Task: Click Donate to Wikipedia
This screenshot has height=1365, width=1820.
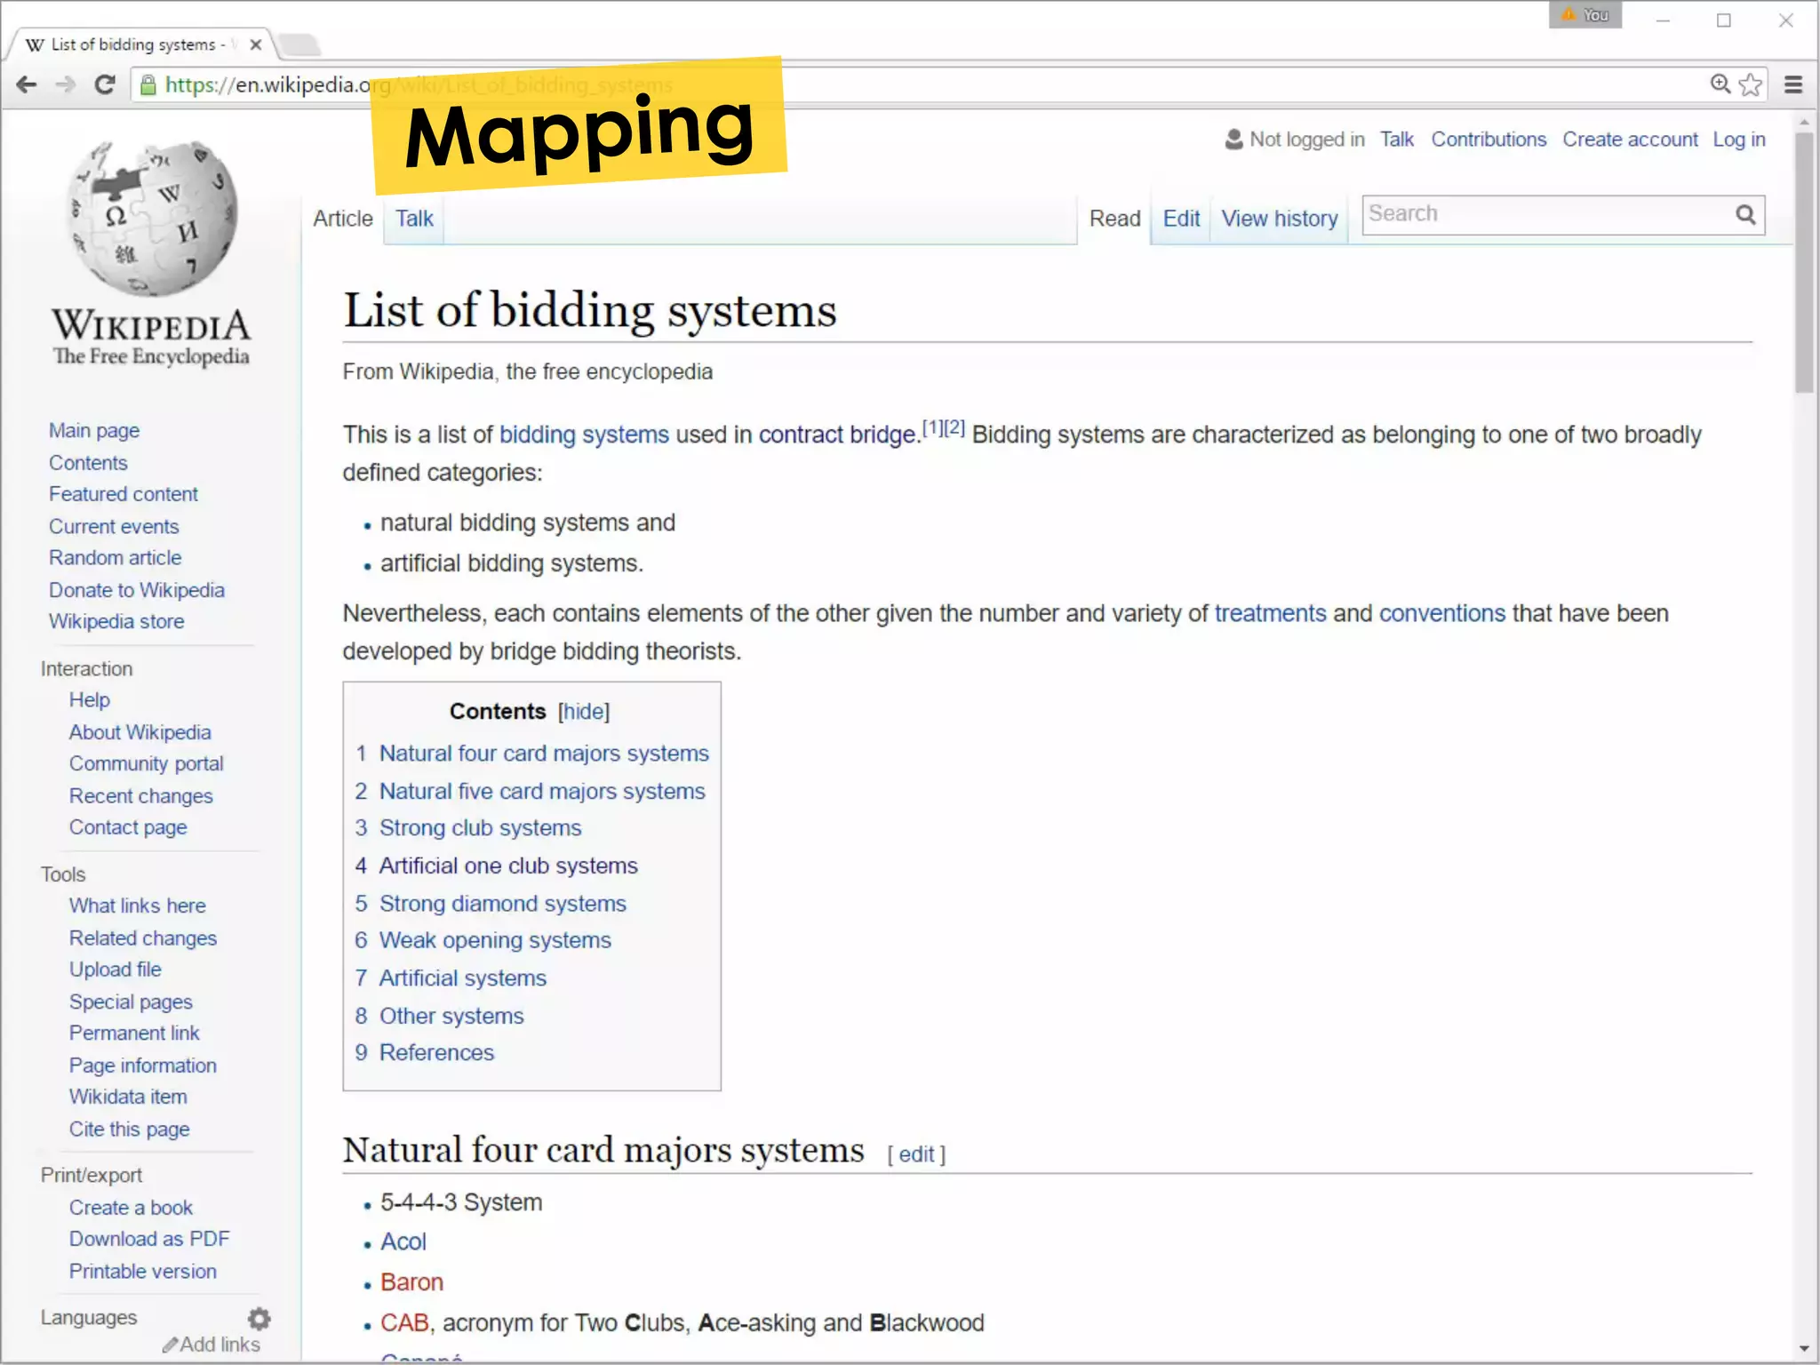Action: point(137,590)
